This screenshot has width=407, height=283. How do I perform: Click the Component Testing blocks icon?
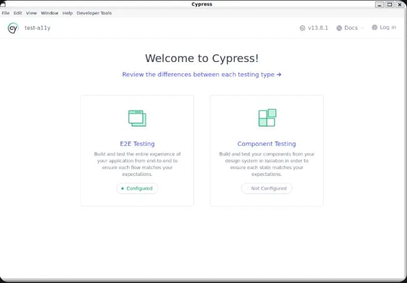point(267,118)
